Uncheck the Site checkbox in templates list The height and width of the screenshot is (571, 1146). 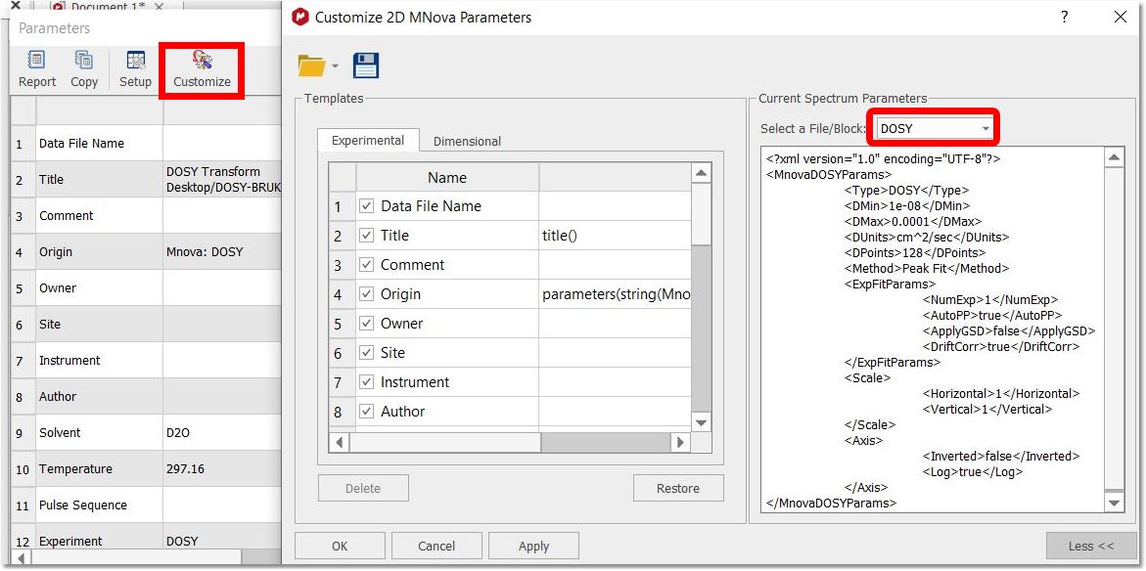point(367,353)
